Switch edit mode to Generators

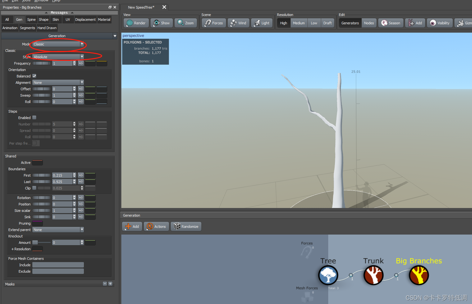tap(350, 23)
